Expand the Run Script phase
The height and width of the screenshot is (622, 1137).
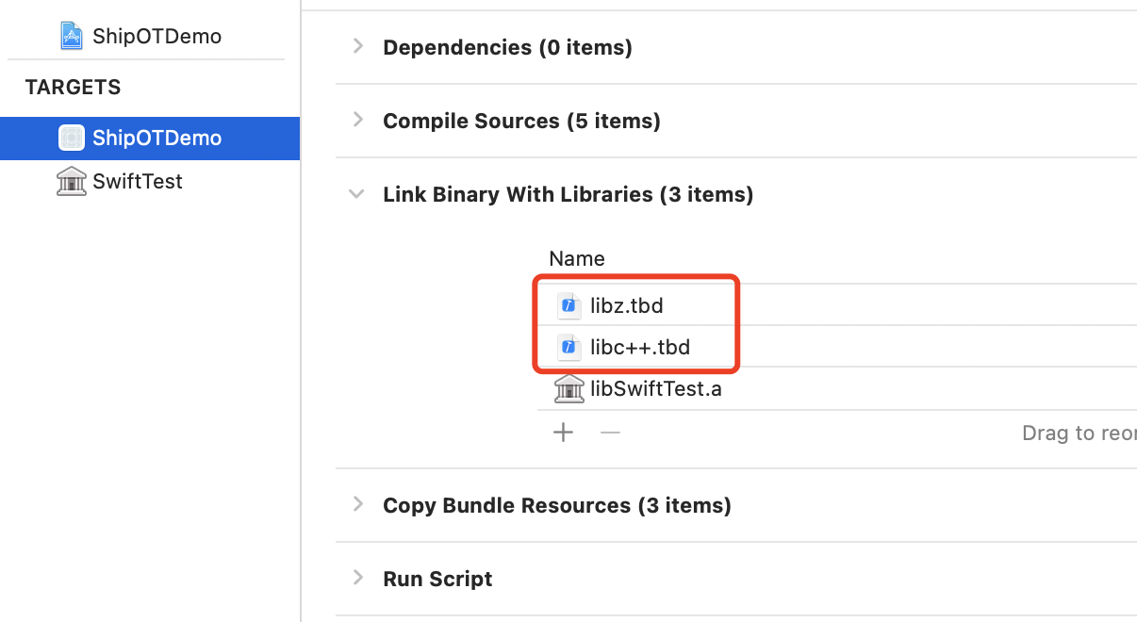(x=357, y=578)
